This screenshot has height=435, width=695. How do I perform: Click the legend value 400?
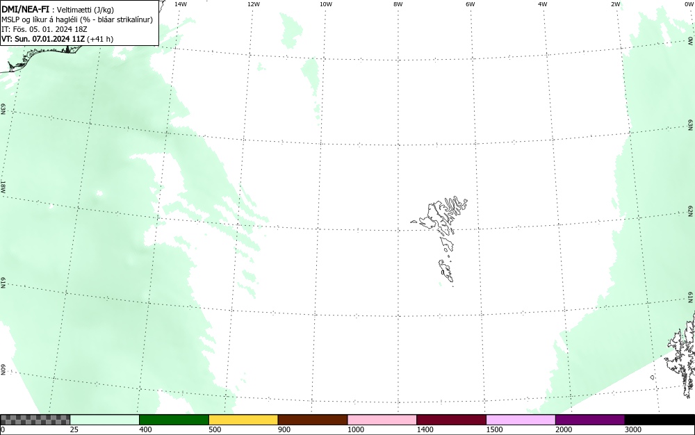click(x=145, y=429)
